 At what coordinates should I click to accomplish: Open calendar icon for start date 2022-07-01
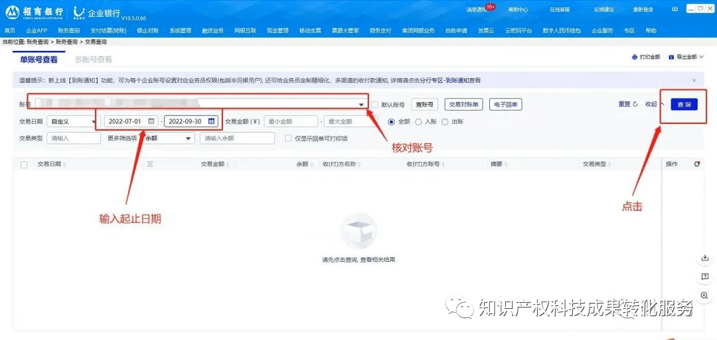point(151,121)
